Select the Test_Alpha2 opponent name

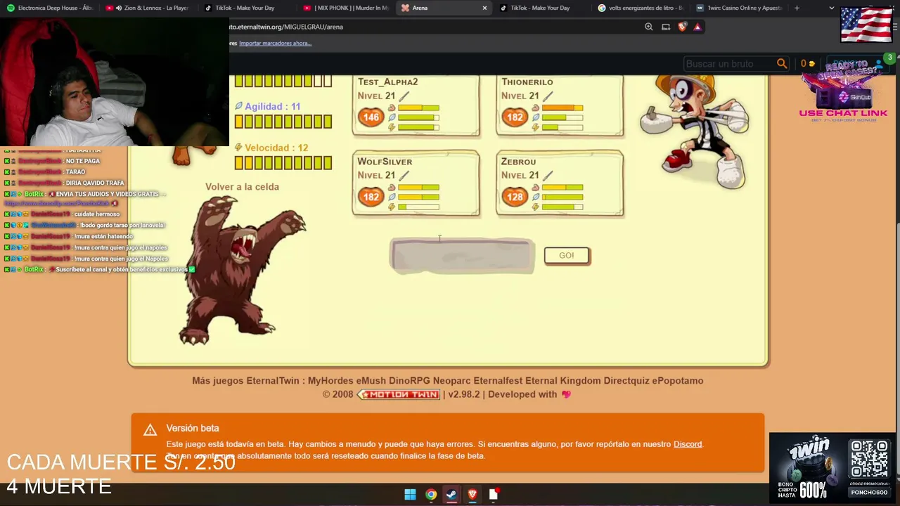tap(387, 82)
